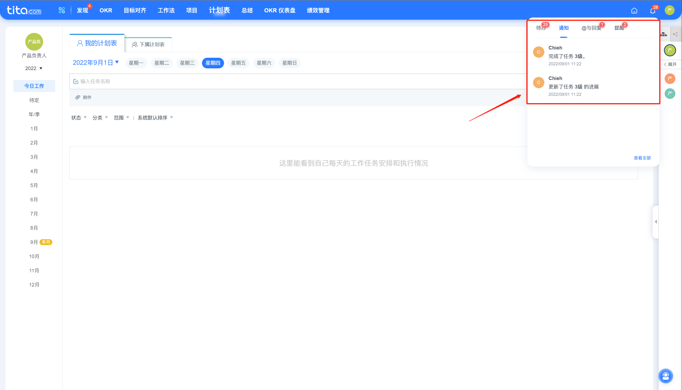
Task: Select 星期六 day button
Action: tap(264, 63)
